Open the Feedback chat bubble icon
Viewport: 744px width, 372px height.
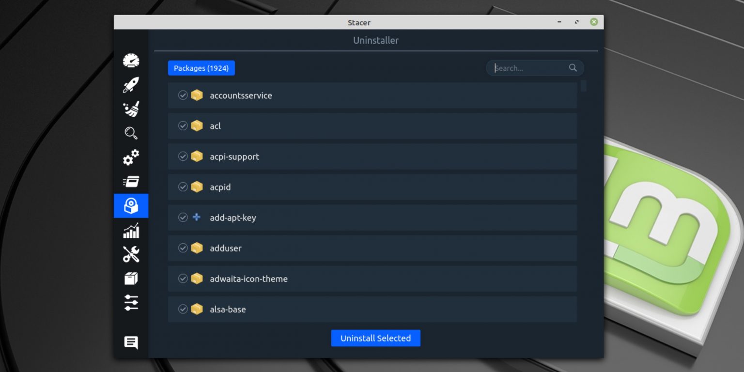pyautogui.click(x=131, y=343)
